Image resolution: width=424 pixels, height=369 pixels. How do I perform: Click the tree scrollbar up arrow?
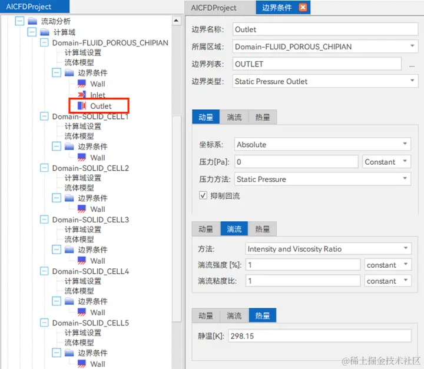click(176, 21)
